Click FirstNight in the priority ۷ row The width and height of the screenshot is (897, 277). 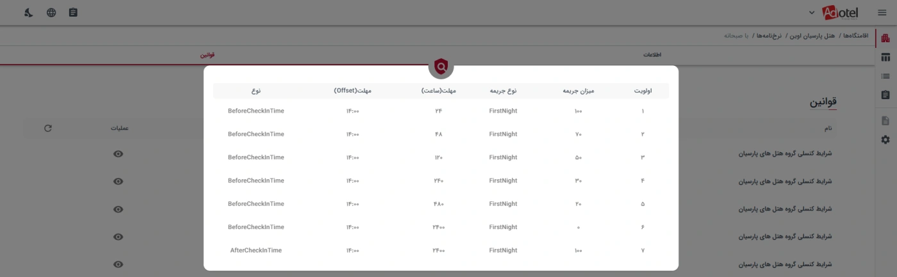[503, 250]
